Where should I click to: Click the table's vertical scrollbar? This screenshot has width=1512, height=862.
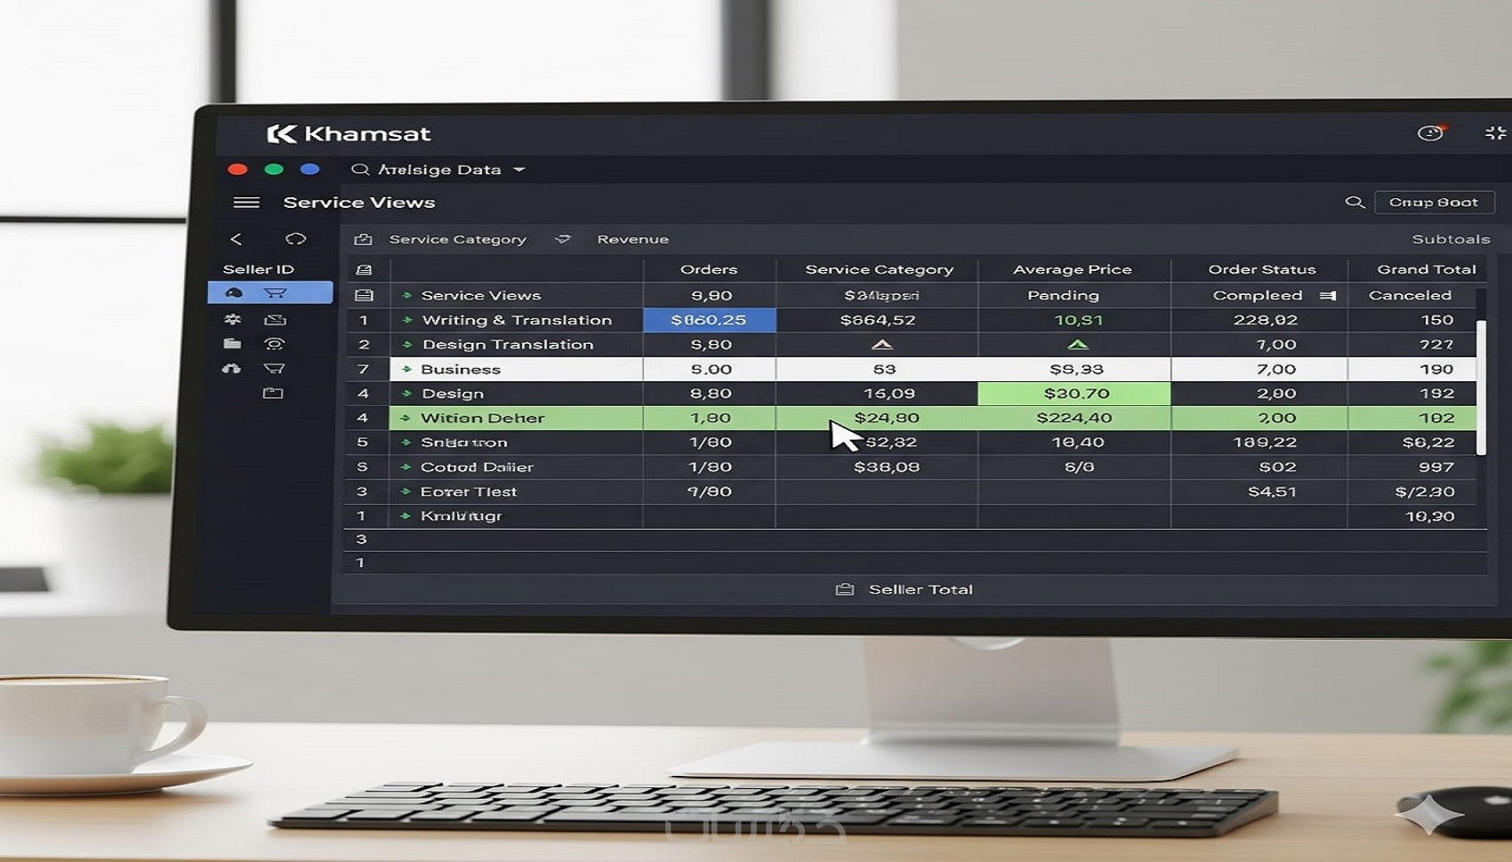(1481, 387)
